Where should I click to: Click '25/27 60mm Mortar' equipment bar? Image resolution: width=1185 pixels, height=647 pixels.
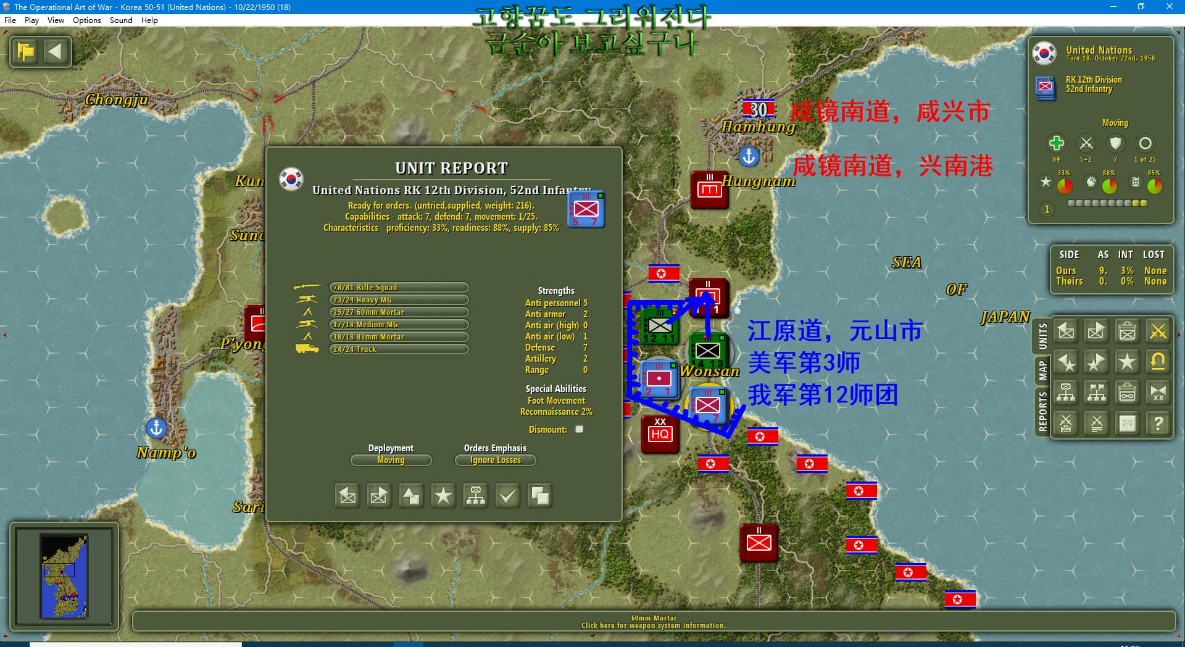tap(399, 312)
